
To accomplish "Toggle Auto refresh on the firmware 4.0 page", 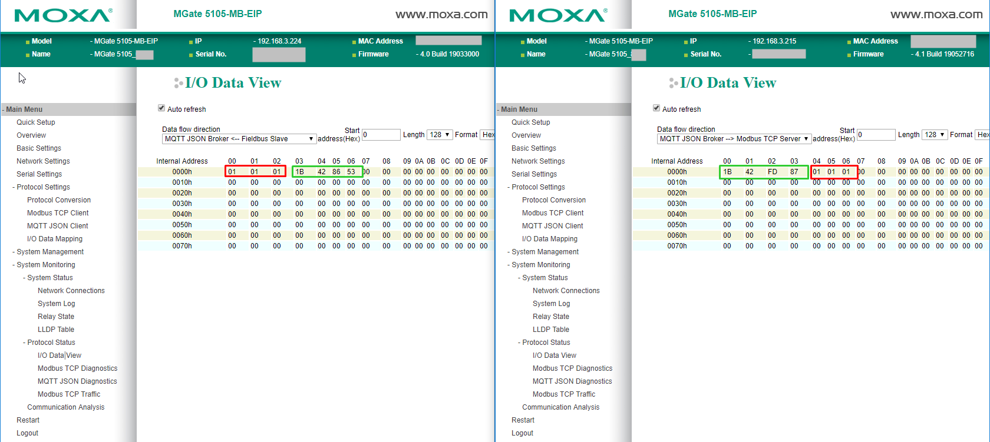I will click(x=161, y=108).
